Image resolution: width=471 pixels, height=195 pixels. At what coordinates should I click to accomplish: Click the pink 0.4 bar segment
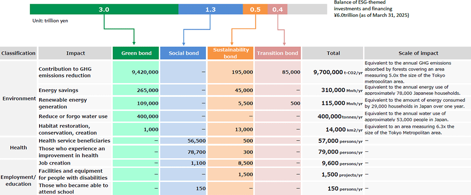click(x=277, y=9)
